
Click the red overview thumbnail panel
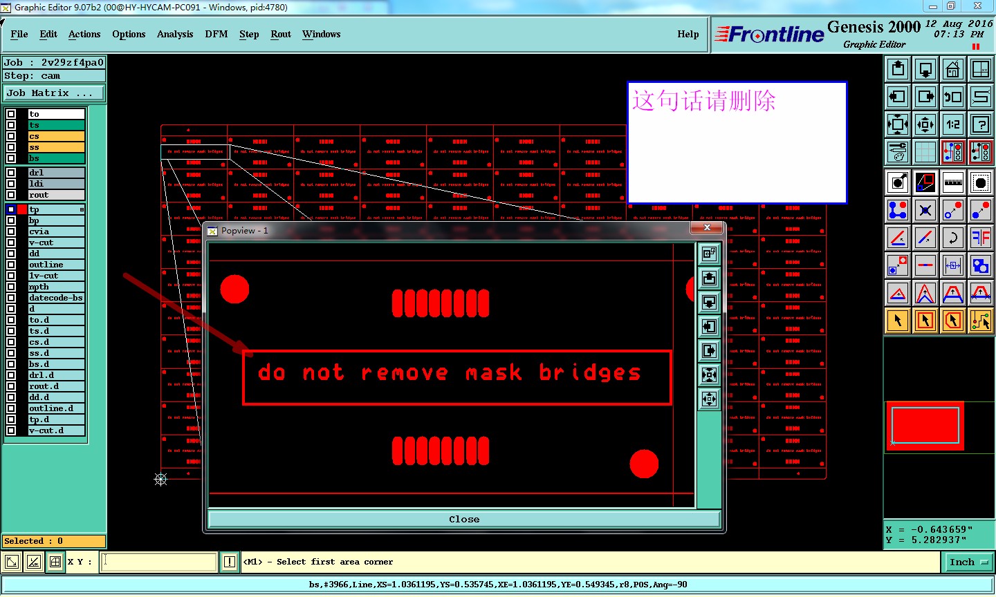click(925, 426)
